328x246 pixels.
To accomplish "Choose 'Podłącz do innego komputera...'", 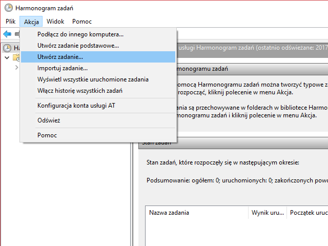I will click(80, 34).
